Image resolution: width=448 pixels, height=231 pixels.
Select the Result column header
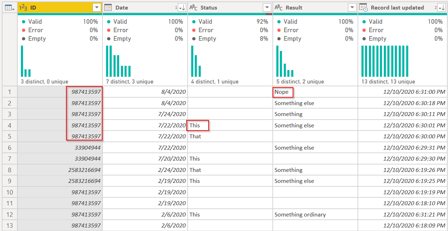tap(315, 7)
